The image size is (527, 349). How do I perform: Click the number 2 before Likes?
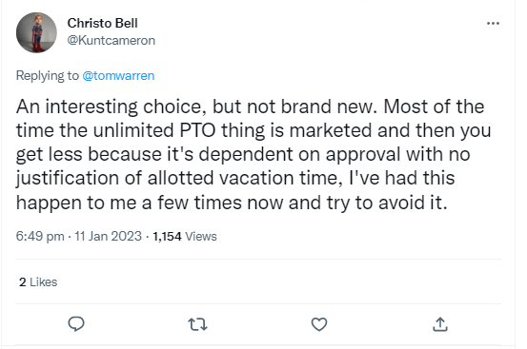click(23, 282)
